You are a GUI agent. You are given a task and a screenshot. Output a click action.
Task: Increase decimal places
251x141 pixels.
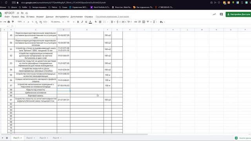point(40,22)
